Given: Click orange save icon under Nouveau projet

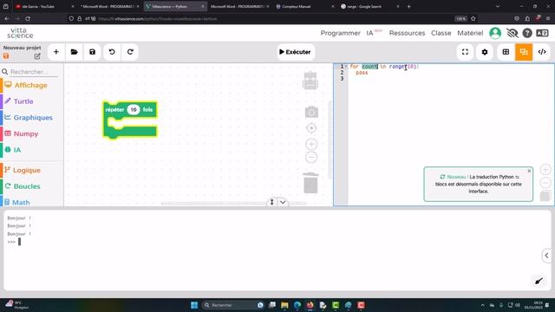Looking at the screenshot, I should coord(6,56).
